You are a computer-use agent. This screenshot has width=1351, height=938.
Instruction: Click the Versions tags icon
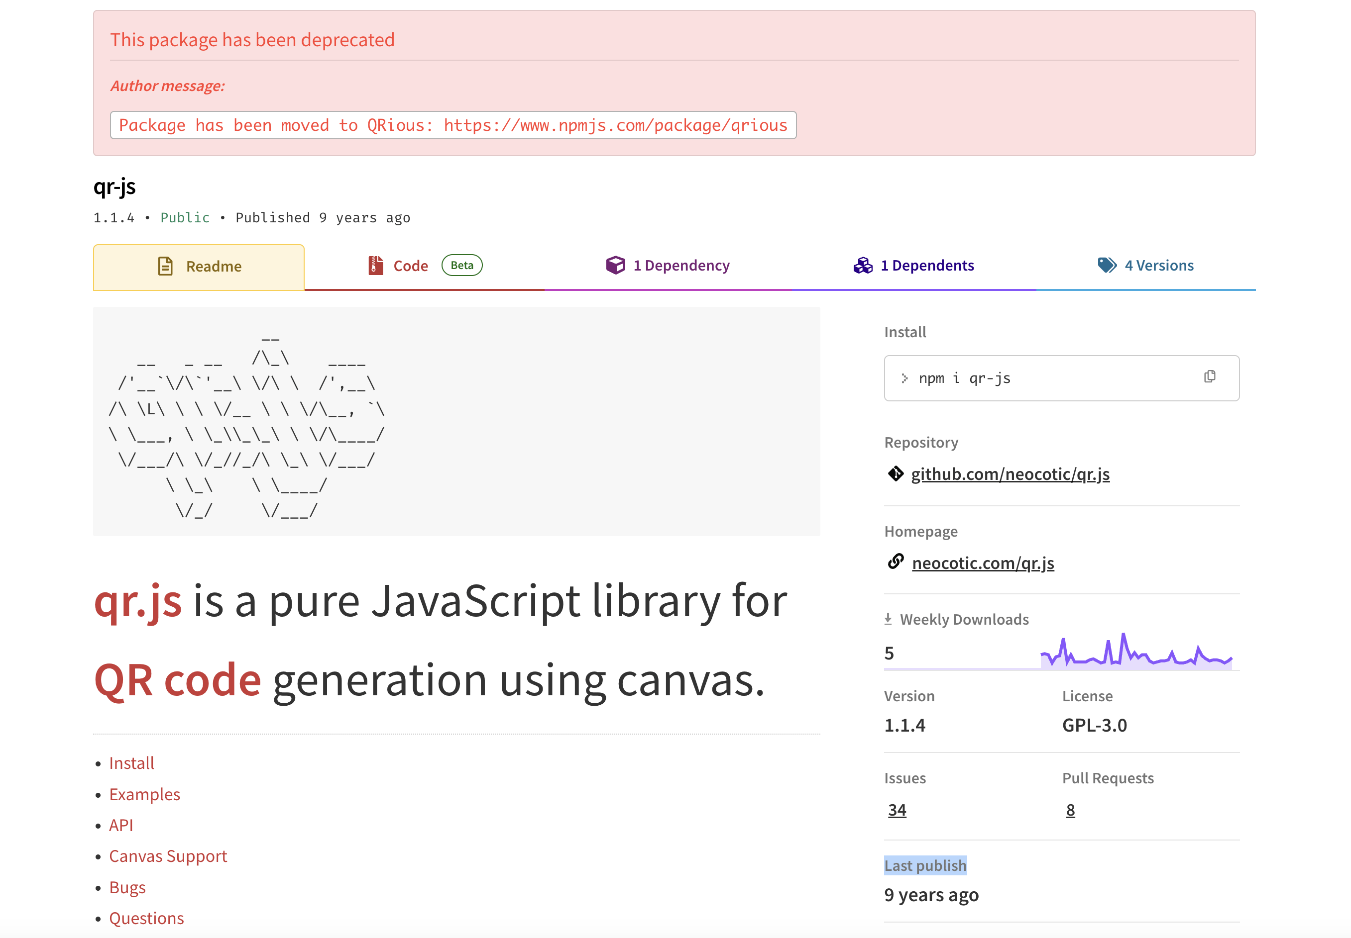pos(1106,265)
